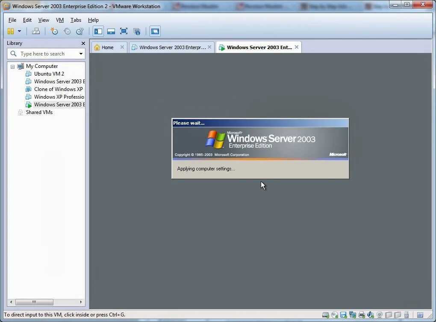
Task: Click active Windows Server 2003 Ent... tab
Action: tap(259, 47)
